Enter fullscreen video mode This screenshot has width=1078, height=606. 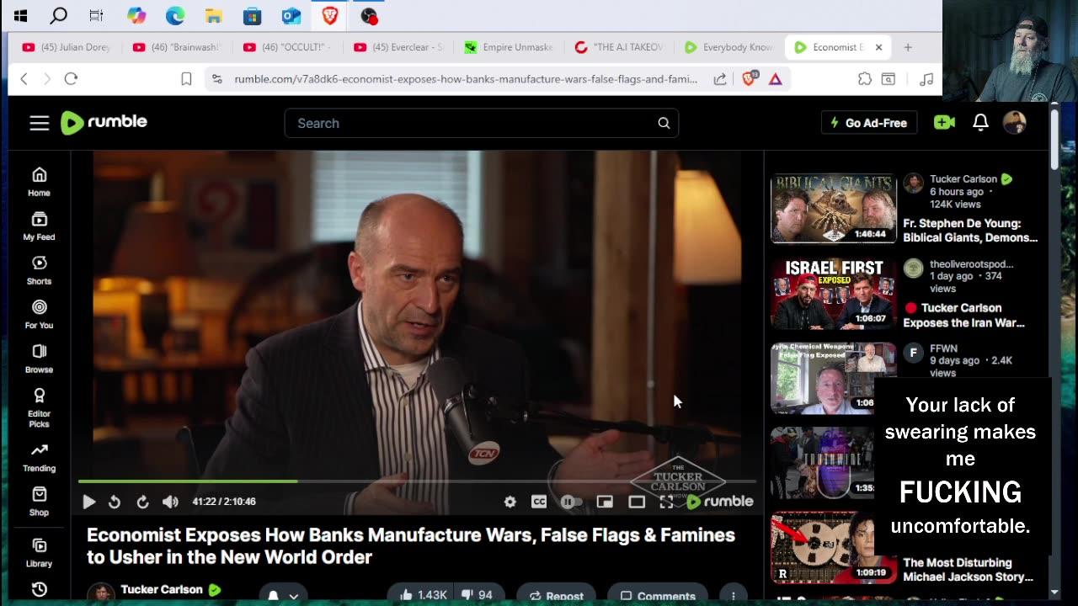click(x=666, y=502)
